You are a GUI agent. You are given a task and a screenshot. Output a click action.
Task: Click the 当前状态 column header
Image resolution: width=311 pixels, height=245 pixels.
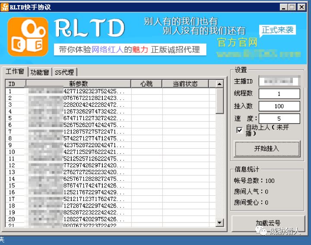(x=185, y=84)
